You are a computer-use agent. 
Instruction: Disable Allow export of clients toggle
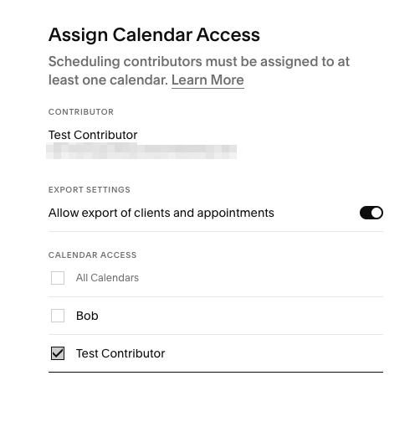[371, 213]
